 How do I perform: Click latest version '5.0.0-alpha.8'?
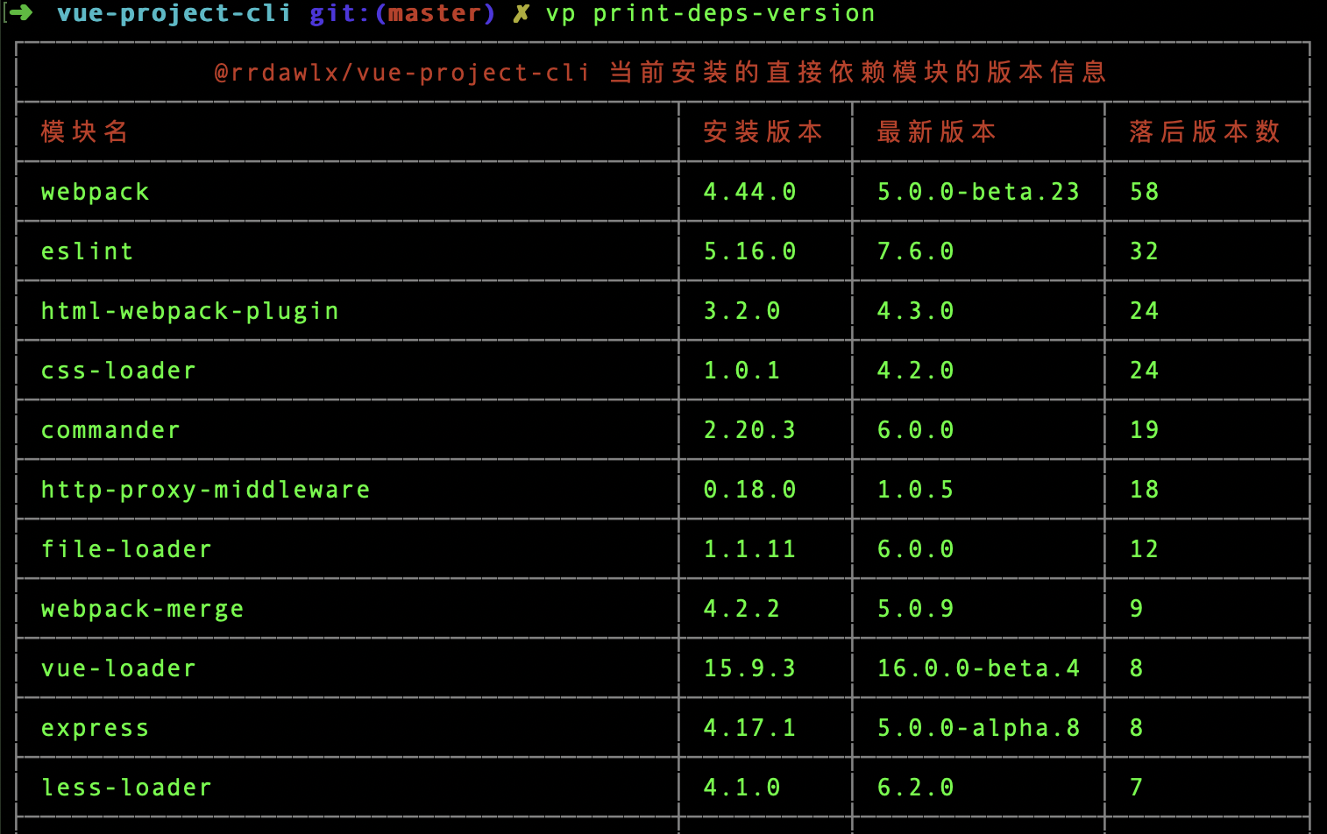click(x=979, y=728)
